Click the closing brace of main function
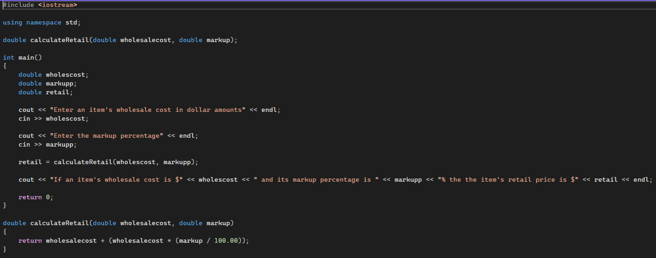The width and height of the screenshot is (656, 258). click(5, 205)
